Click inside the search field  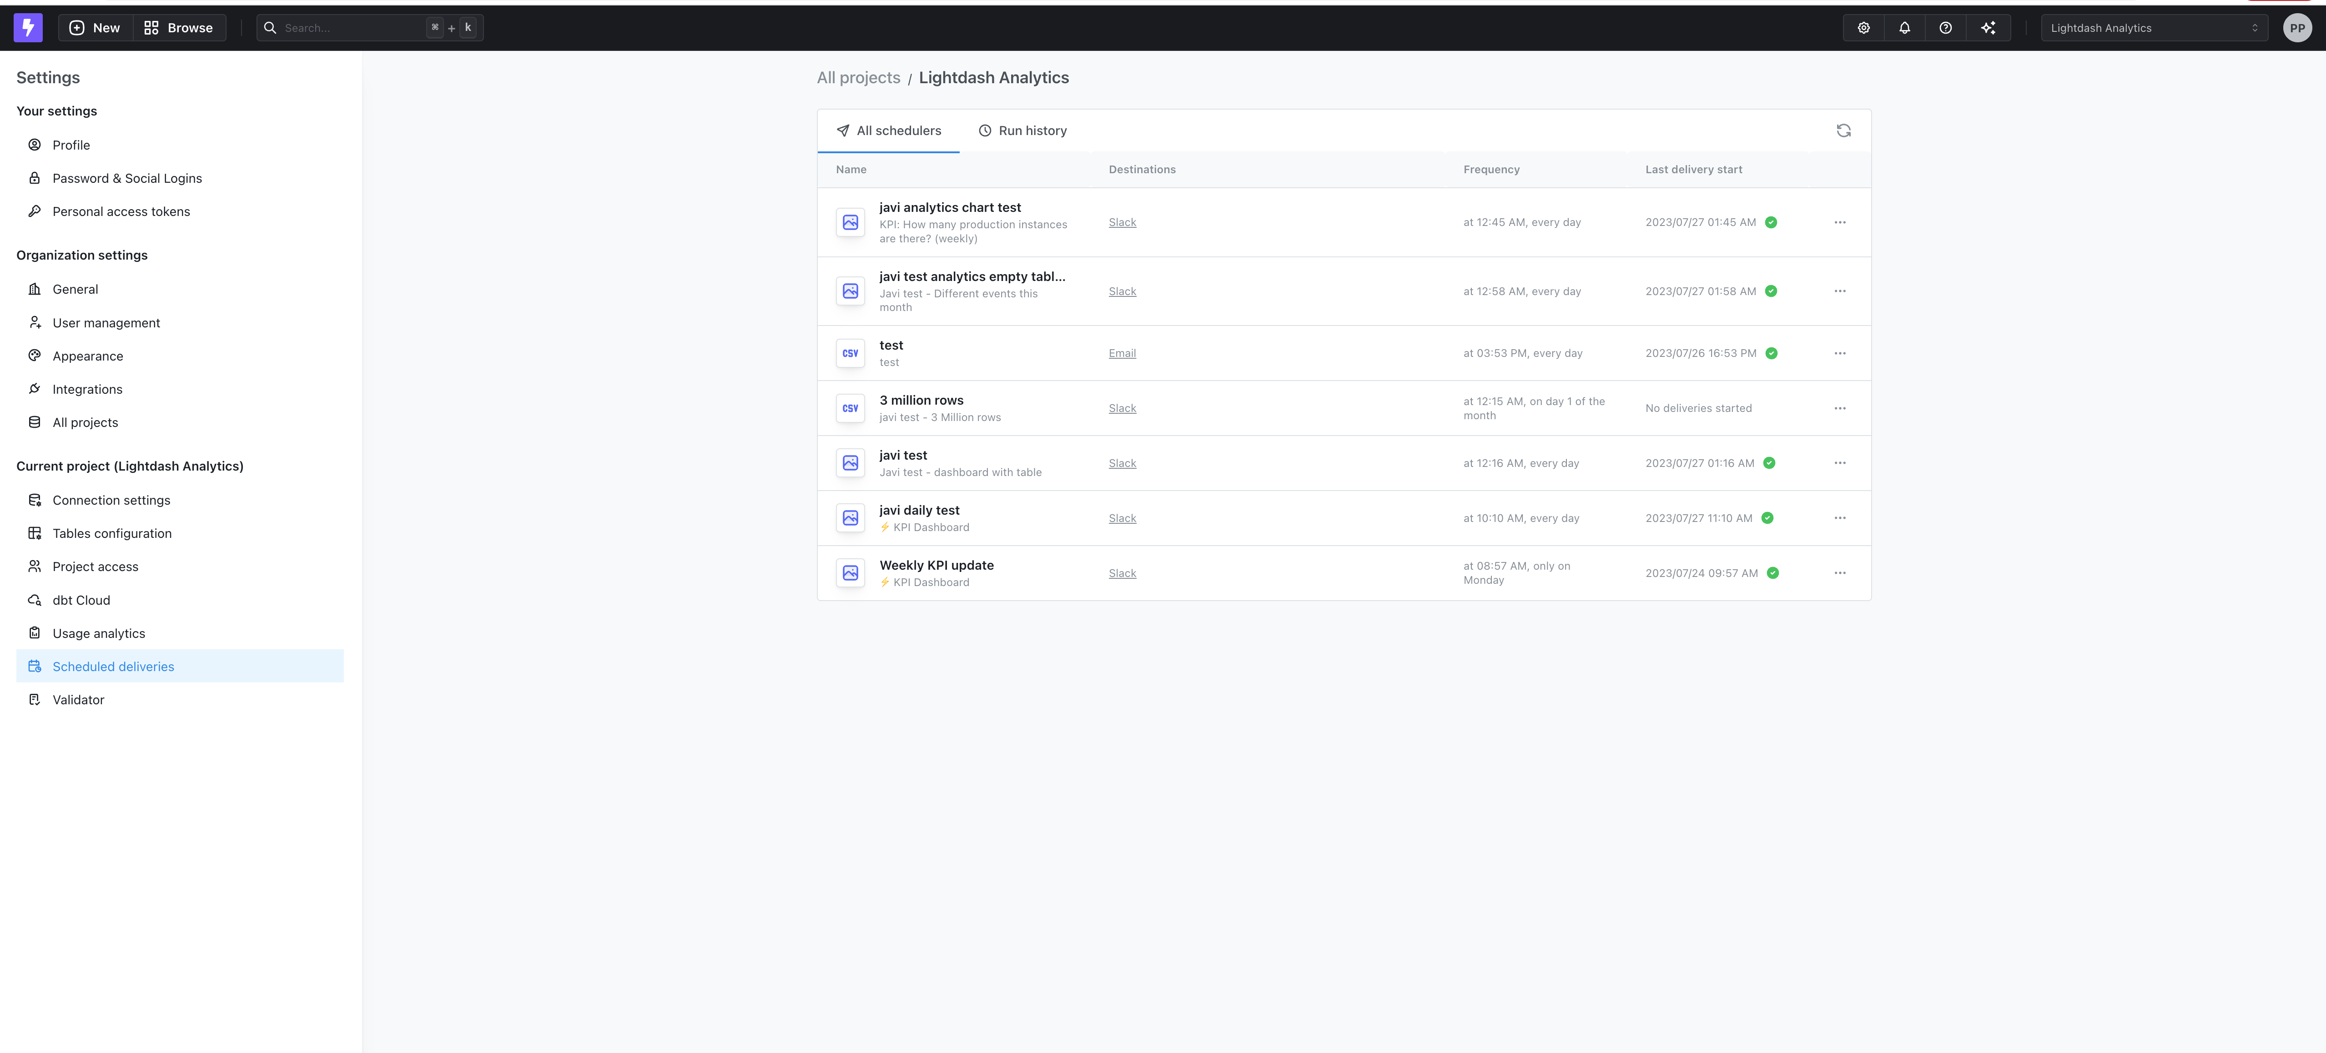click(352, 27)
